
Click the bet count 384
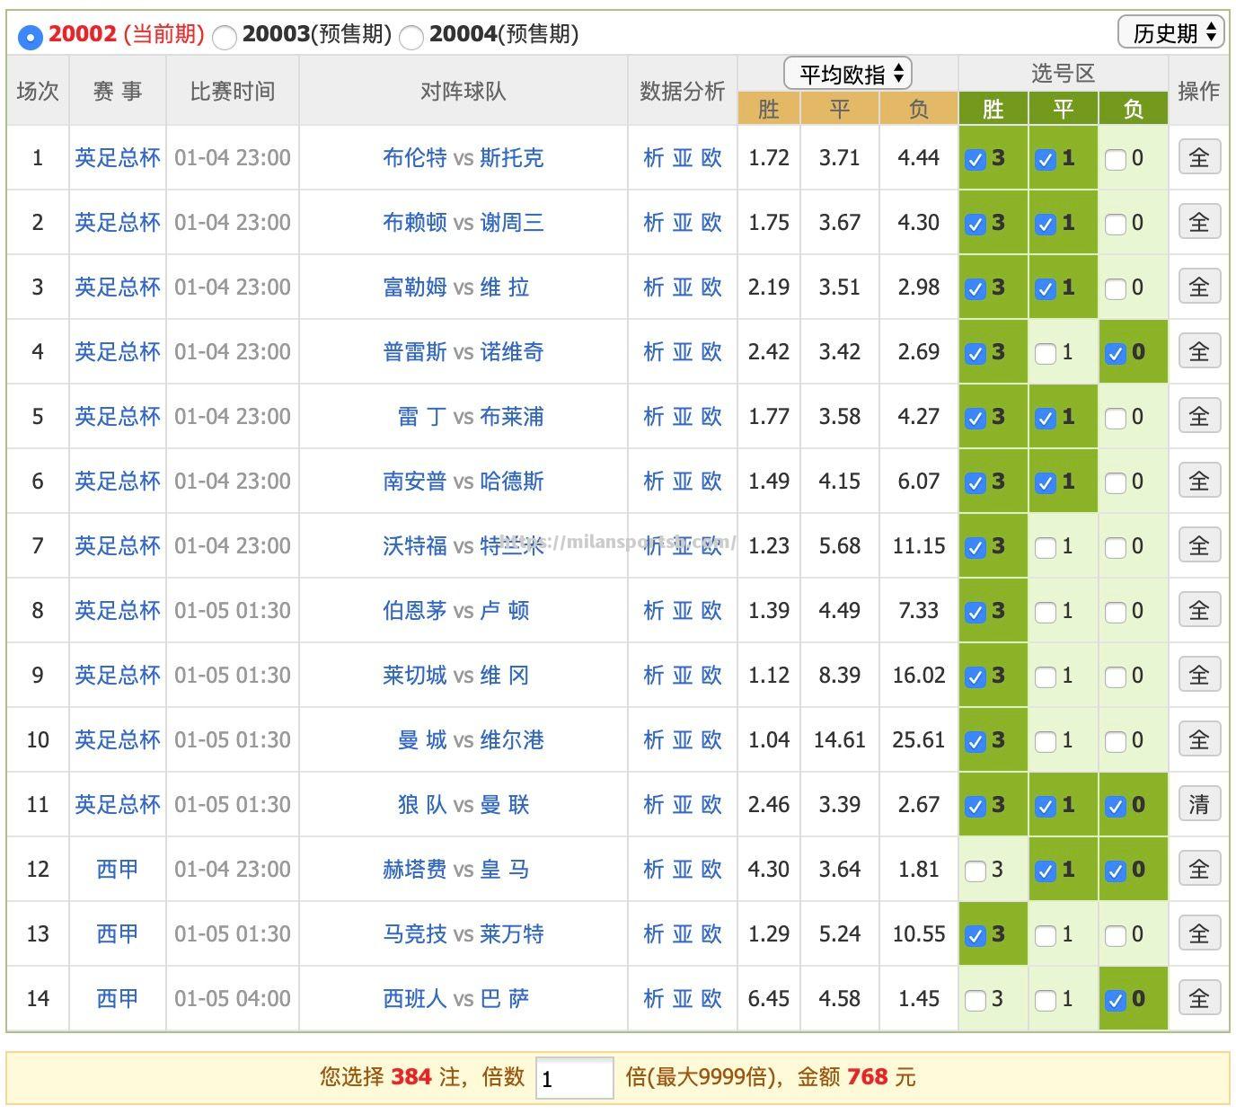click(x=411, y=1076)
